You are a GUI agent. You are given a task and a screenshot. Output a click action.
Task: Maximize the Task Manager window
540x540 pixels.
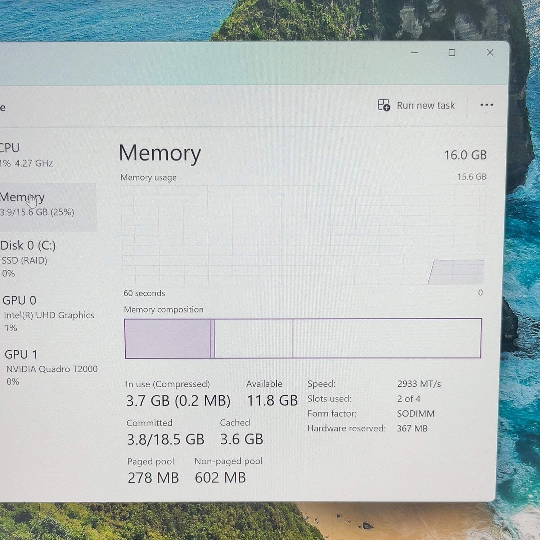(x=452, y=53)
